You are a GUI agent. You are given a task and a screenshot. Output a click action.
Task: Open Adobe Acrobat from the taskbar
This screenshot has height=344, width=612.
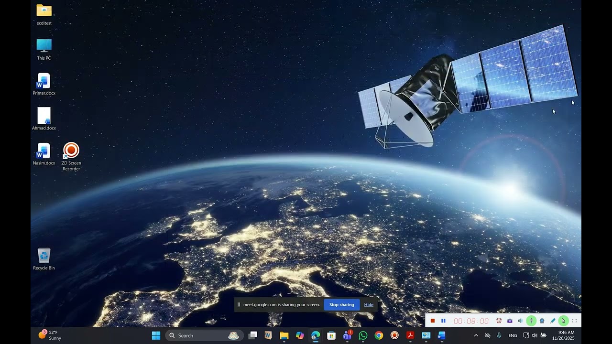coord(410,335)
